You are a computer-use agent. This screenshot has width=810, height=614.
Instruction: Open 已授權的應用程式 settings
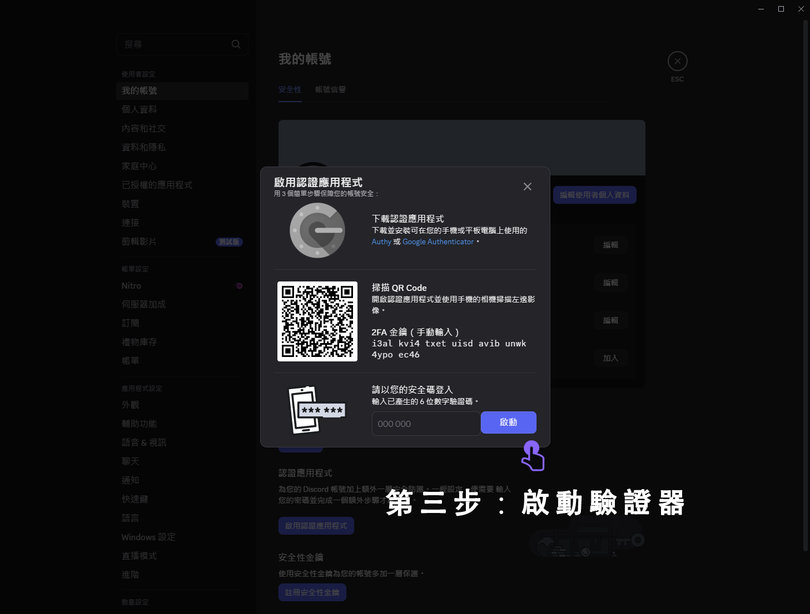click(182, 185)
